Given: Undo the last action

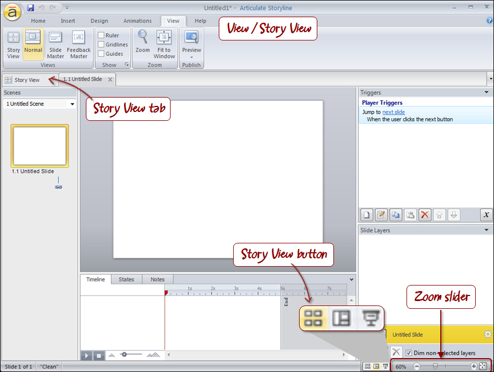Looking at the screenshot, I should click(42, 8).
